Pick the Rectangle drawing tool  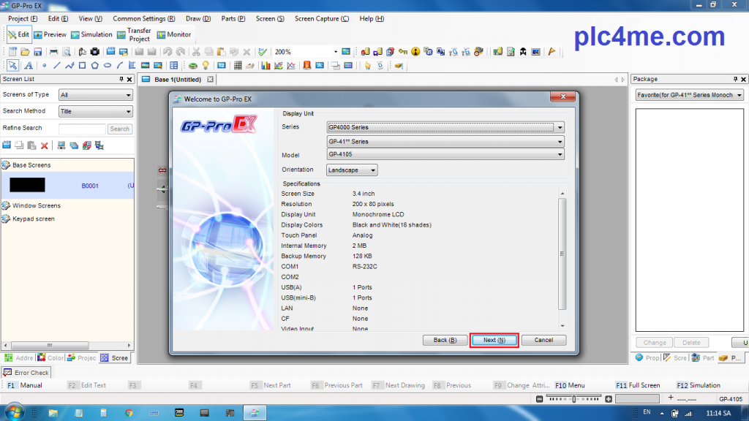point(82,66)
